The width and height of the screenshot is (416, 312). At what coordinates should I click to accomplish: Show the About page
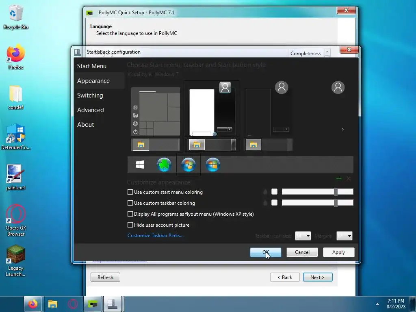coord(85,124)
